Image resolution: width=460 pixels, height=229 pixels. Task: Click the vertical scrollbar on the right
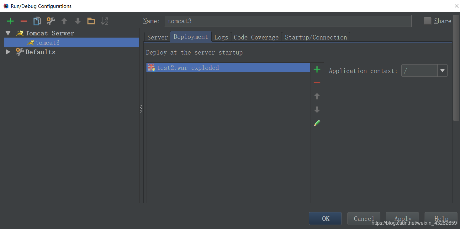point(456,67)
